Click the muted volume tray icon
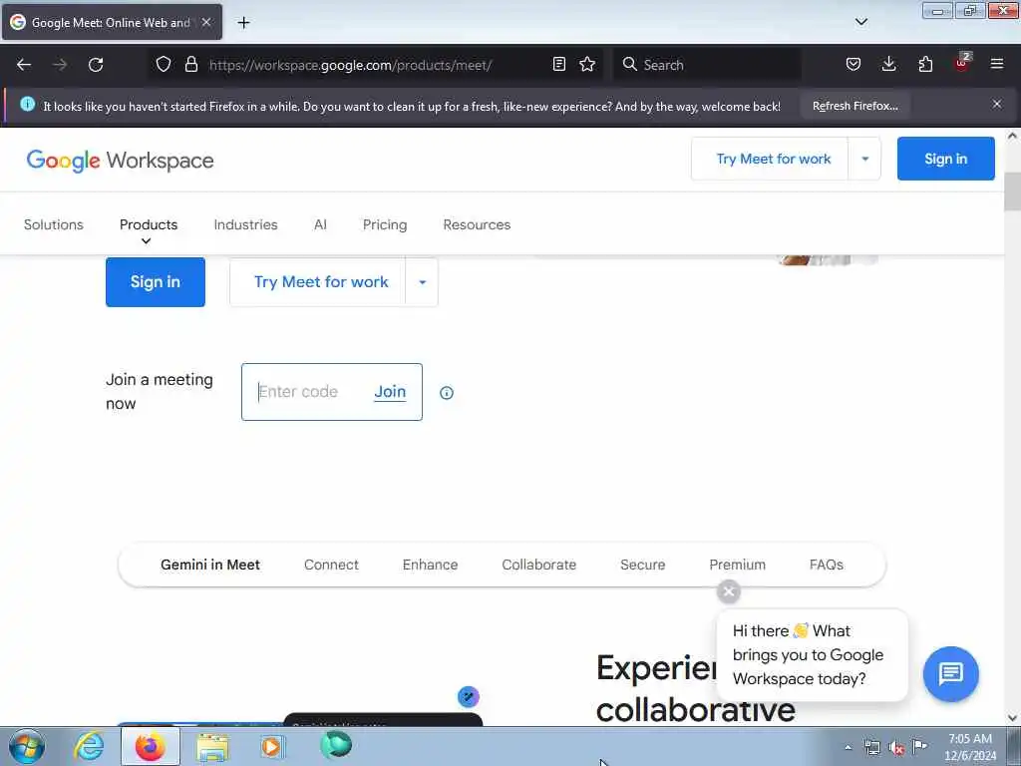Screen dimensions: 1021x766 click(896, 748)
